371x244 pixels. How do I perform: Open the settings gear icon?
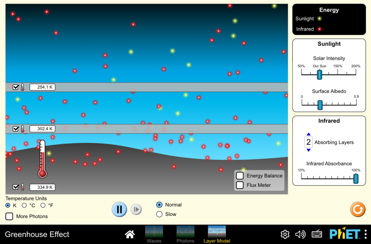285,235
